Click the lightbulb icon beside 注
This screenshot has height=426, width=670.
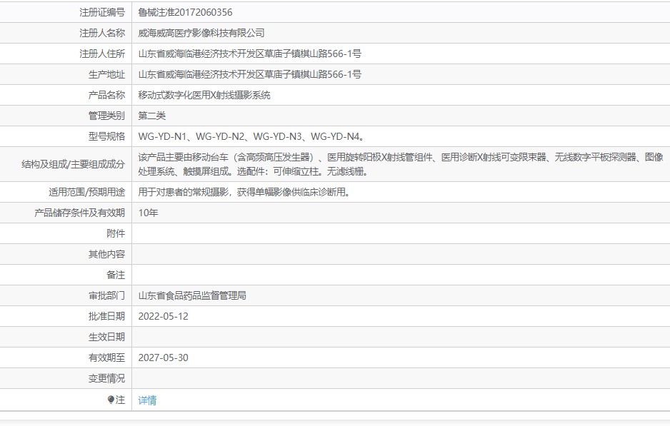click(x=111, y=400)
